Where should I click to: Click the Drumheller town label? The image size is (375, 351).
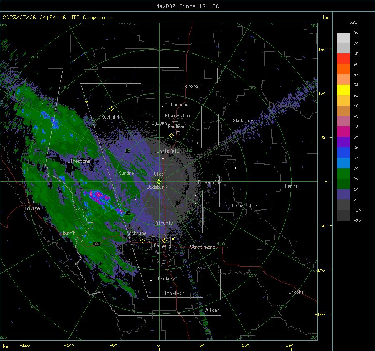(244, 206)
